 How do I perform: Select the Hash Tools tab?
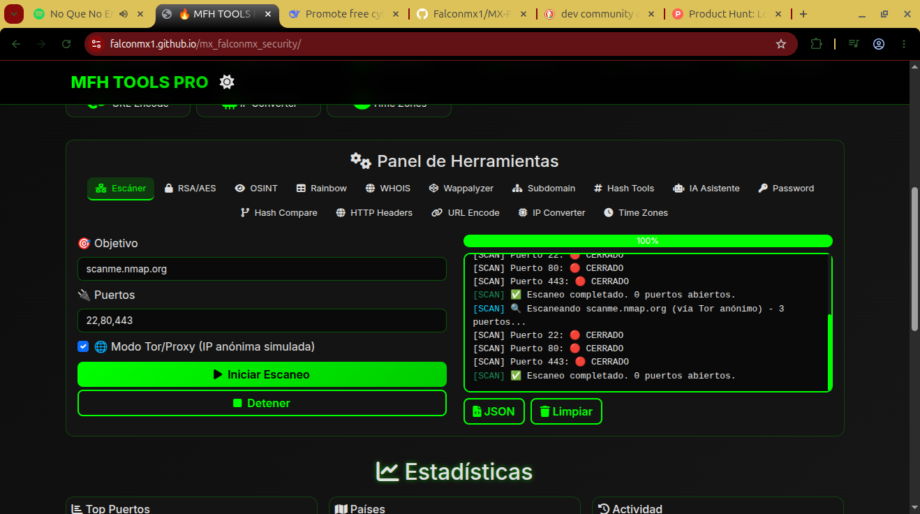(x=624, y=189)
